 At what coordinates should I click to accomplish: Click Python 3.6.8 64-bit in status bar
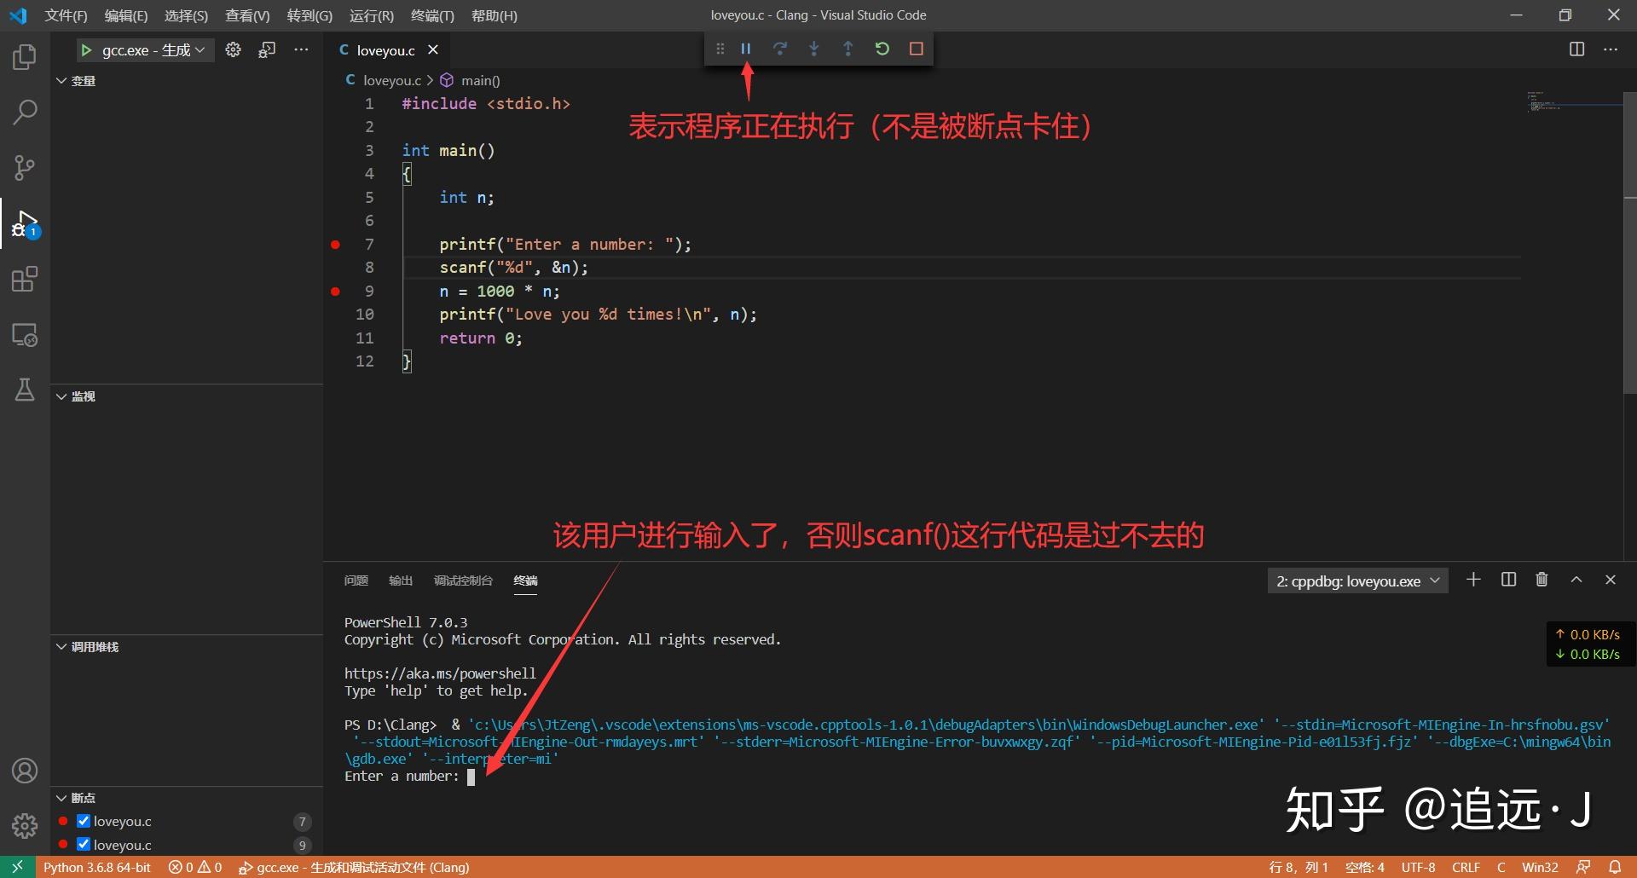(96, 867)
